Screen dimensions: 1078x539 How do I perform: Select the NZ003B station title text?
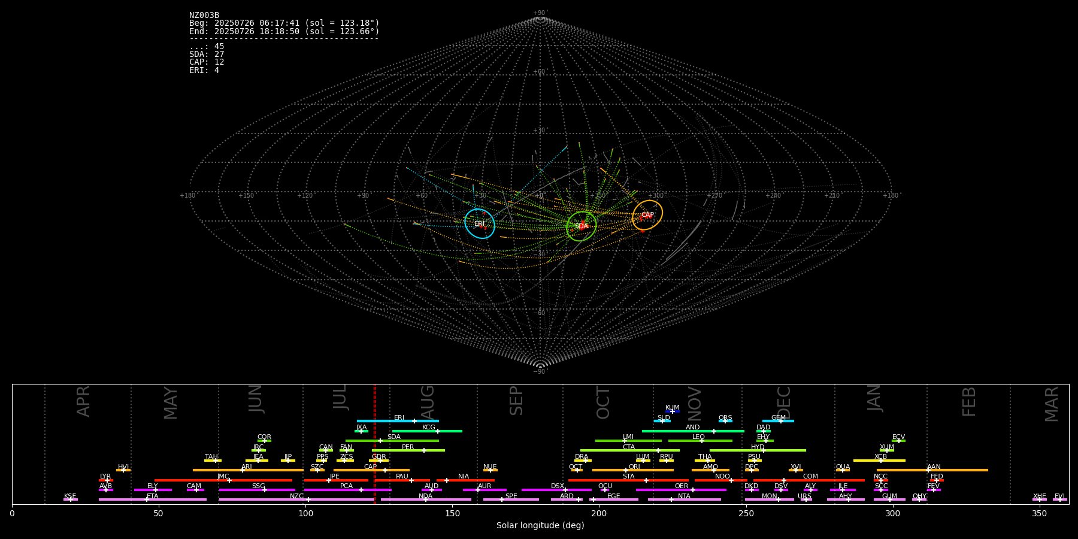pos(204,16)
